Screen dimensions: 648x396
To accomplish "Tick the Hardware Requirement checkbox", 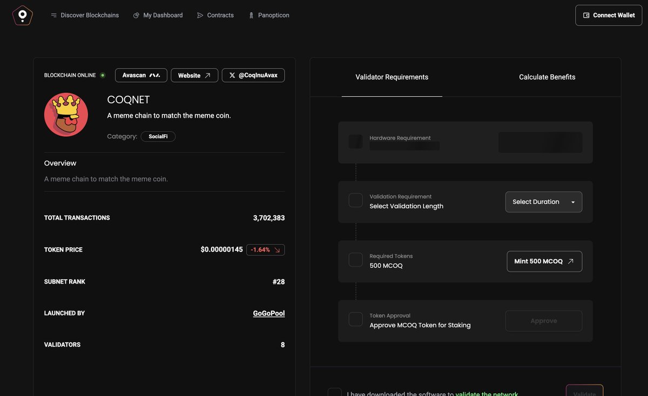I will coord(356,142).
